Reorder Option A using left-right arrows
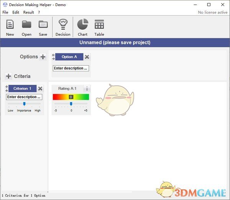230x200 pixels. [53, 57]
